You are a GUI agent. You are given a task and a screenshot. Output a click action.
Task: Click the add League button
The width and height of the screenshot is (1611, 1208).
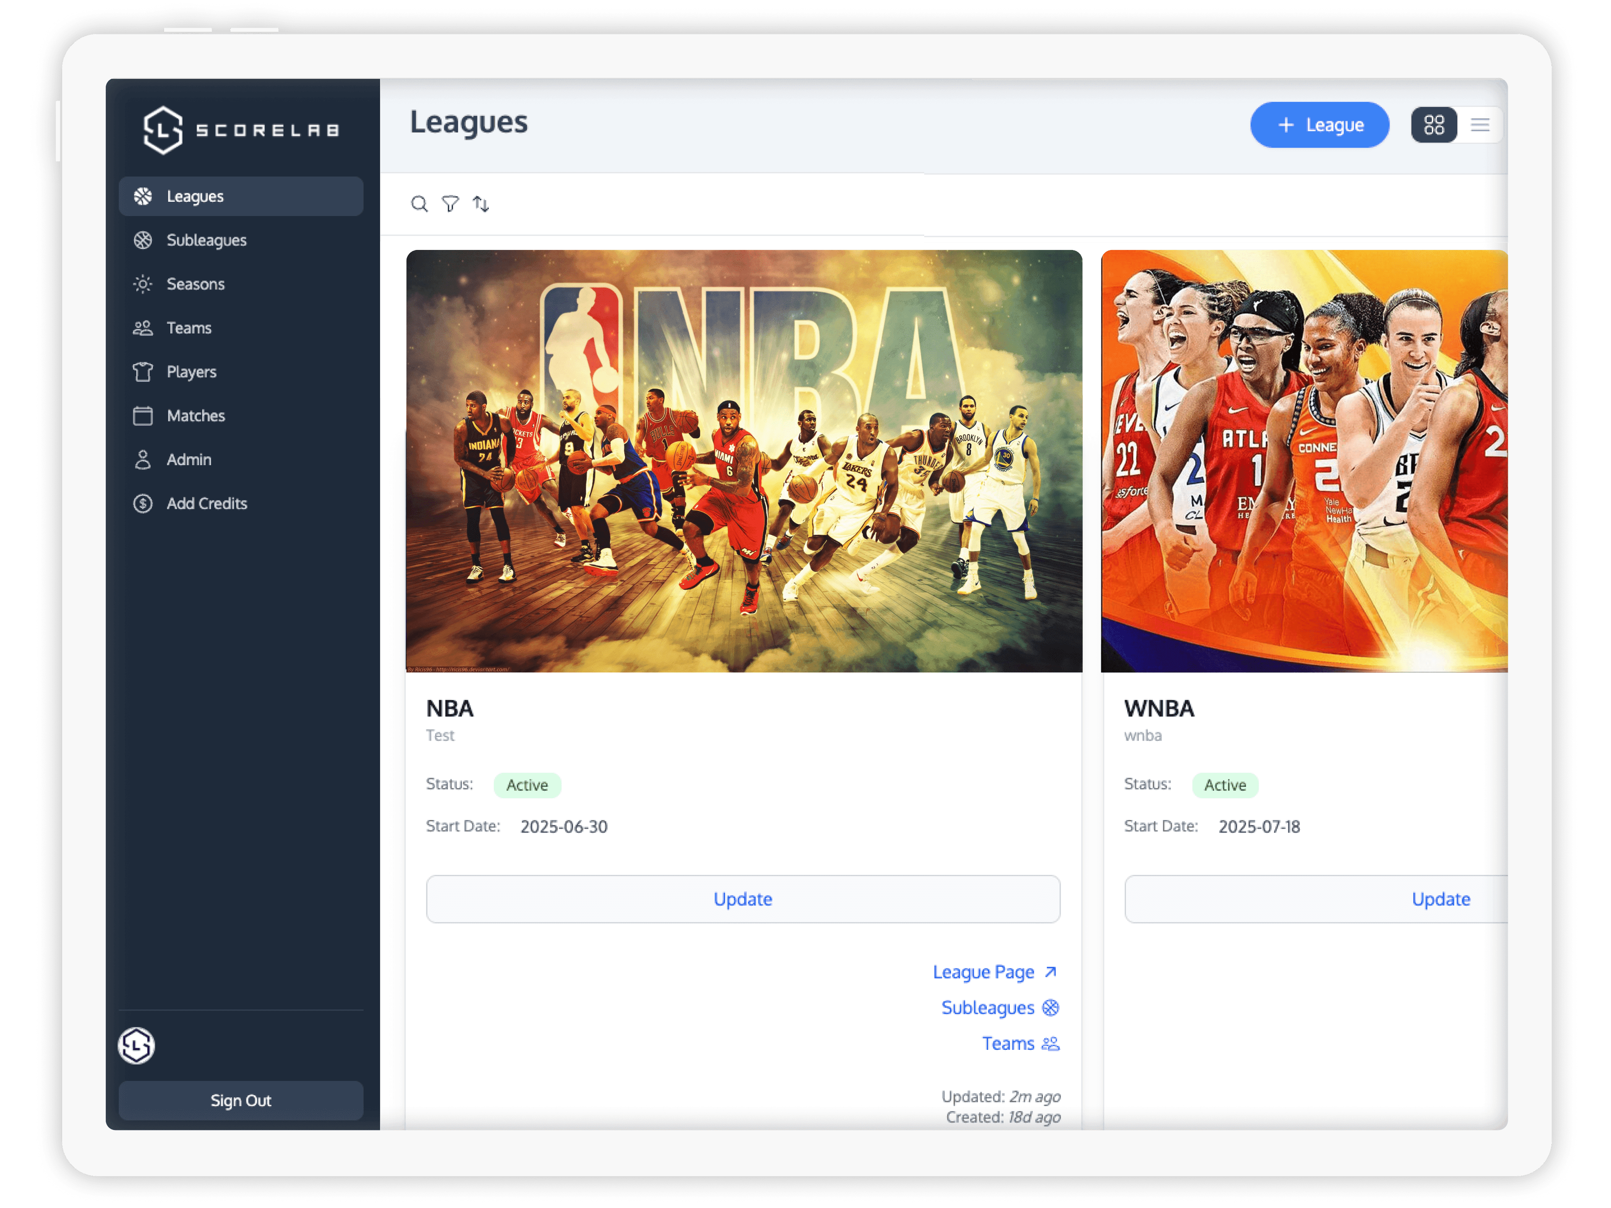point(1319,125)
